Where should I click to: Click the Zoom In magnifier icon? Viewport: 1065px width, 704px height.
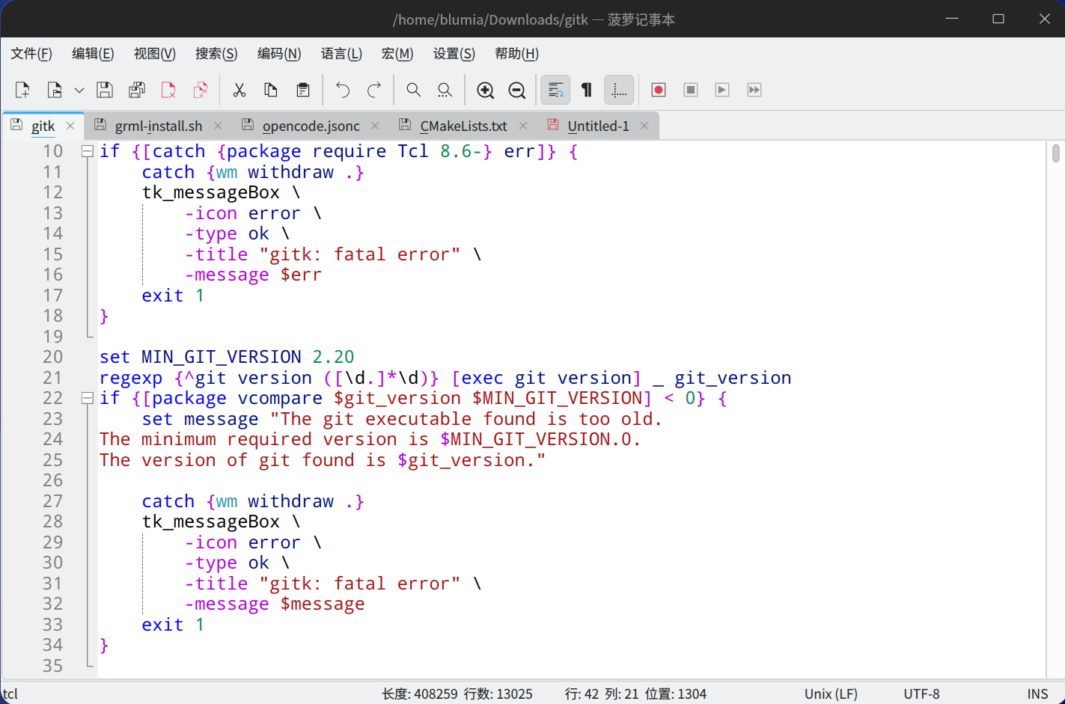[485, 90]
